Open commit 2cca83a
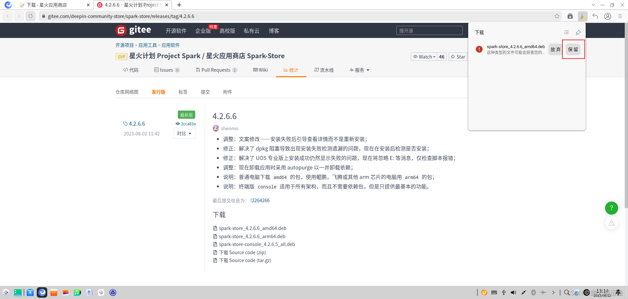 [186, 124]
